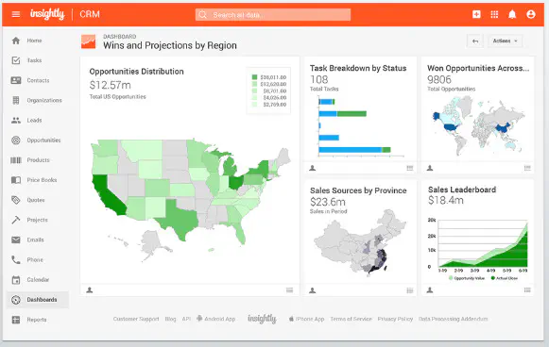
Task: Click California on the US map
Action: [x=108, y=196]
